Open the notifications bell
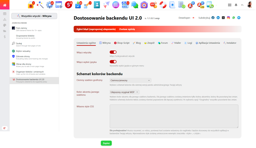Viewport: 256px width, 148px height. [x=236, y=5]
